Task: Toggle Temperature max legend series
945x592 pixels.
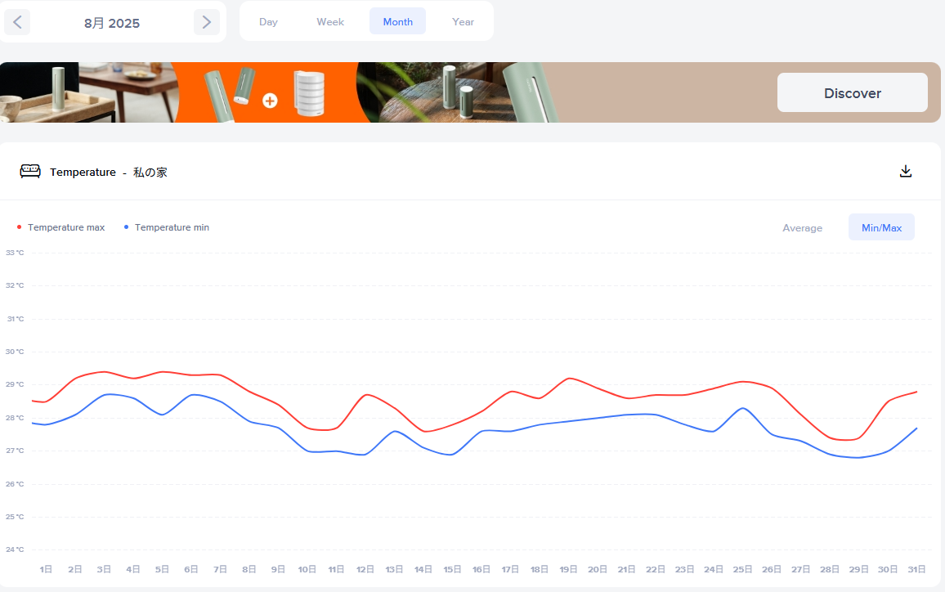Action: click(x=66, y=227)
